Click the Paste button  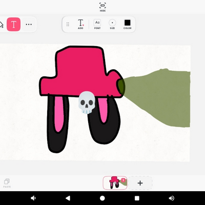tap(7, 183)
